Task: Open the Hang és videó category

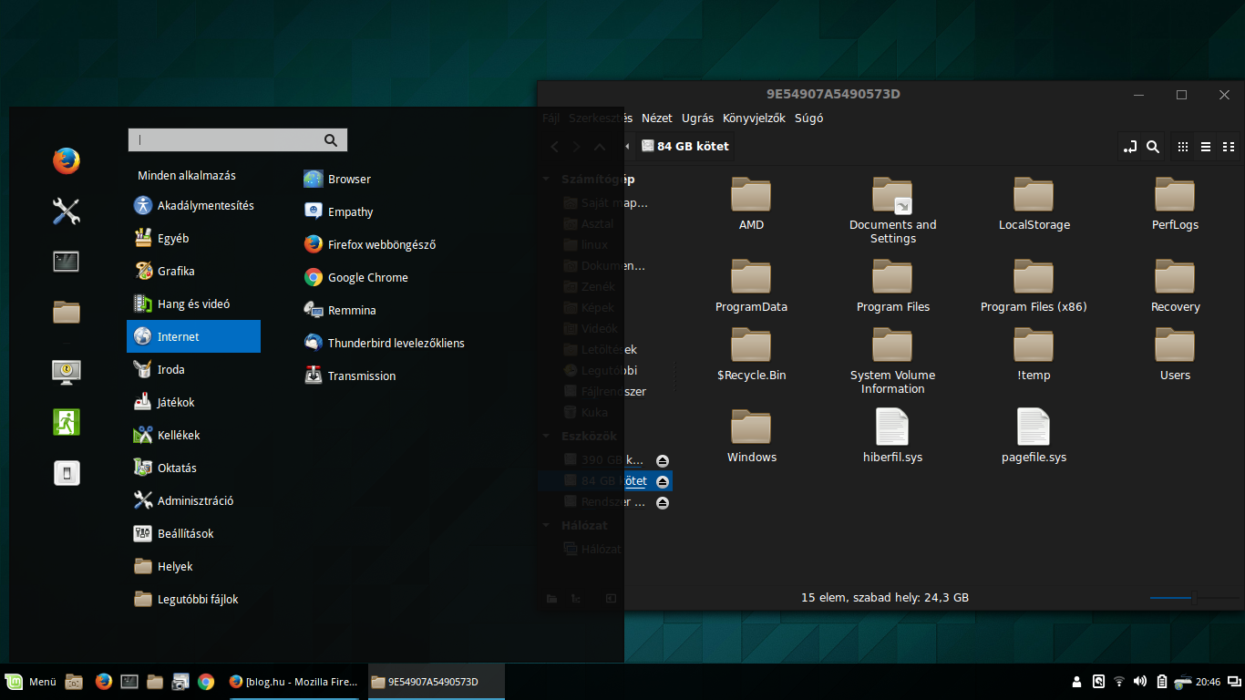Action: [x=193, y=304]
